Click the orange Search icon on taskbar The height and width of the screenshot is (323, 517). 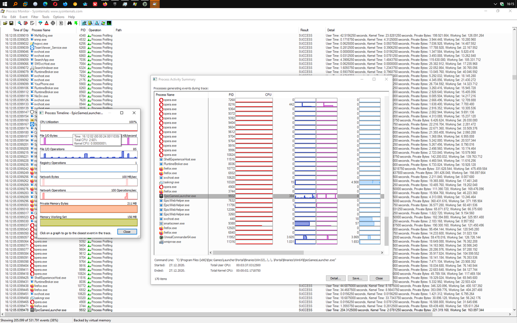(15, 4)
